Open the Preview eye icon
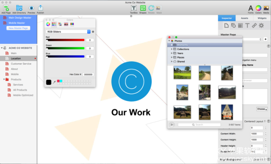The width and height of the screenshot is (271, 164). [31, 8]
